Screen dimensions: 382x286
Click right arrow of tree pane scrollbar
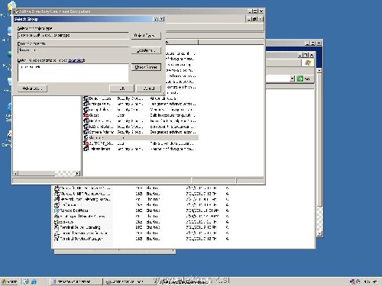pos(77,173)
